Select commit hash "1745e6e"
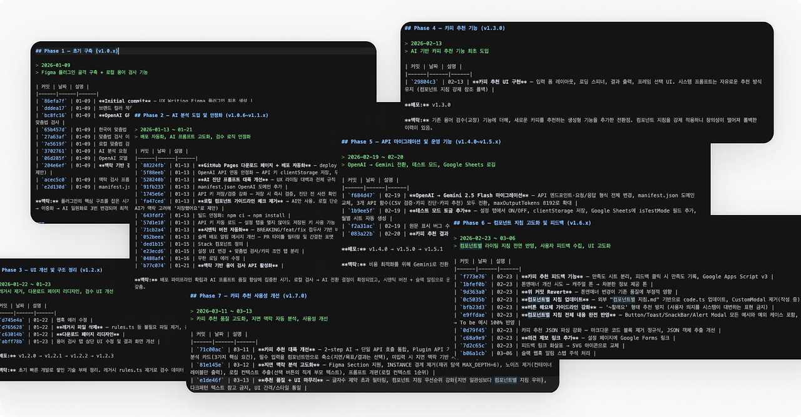 154,194
